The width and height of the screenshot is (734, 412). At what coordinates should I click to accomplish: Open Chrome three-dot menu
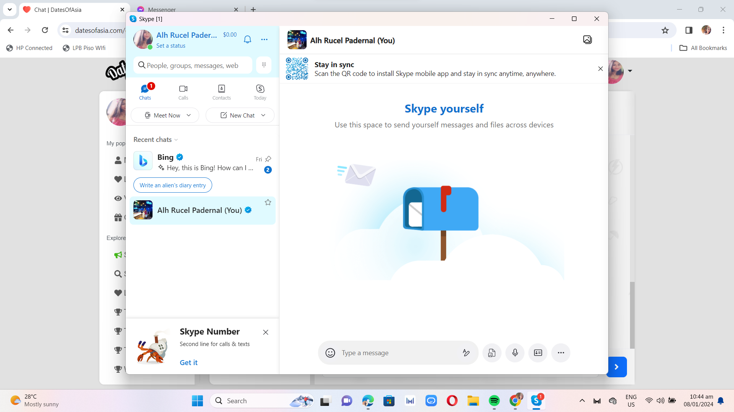coord(723,30)
